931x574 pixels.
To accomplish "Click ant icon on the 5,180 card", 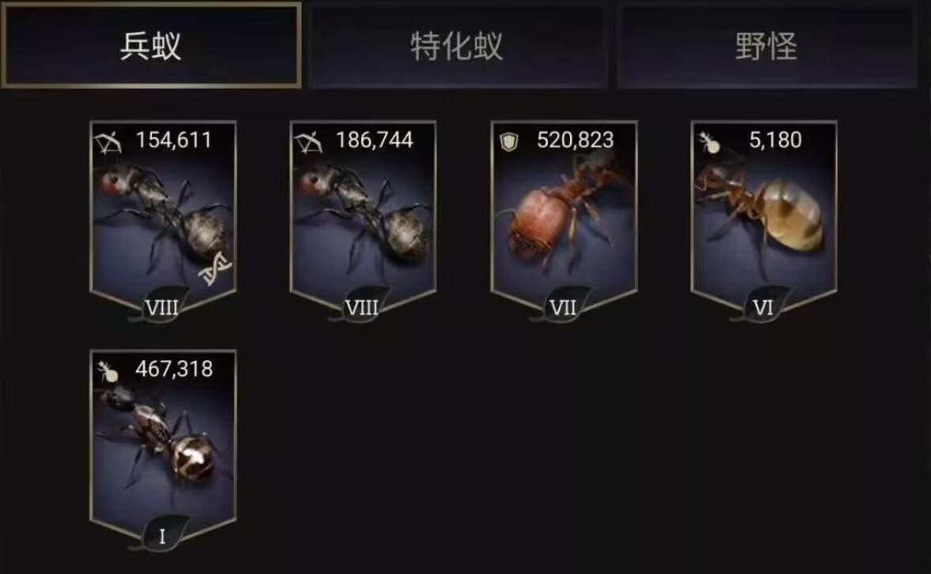I will pos(709,143).
